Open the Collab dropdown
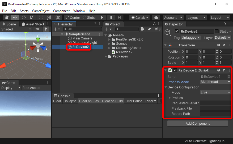Screen dimensions: 233x144 [140, 18]
